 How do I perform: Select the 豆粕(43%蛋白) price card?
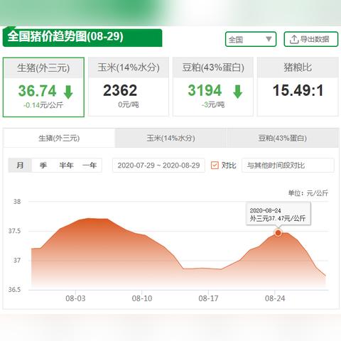213,87
